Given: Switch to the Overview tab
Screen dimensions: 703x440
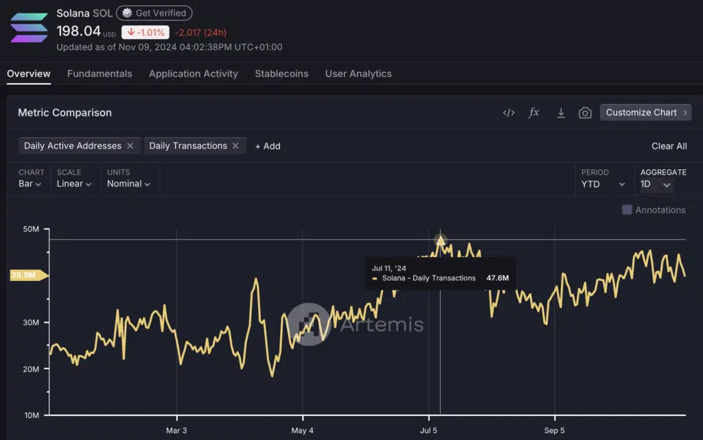Looking at the screenshot, I should 29,74.
